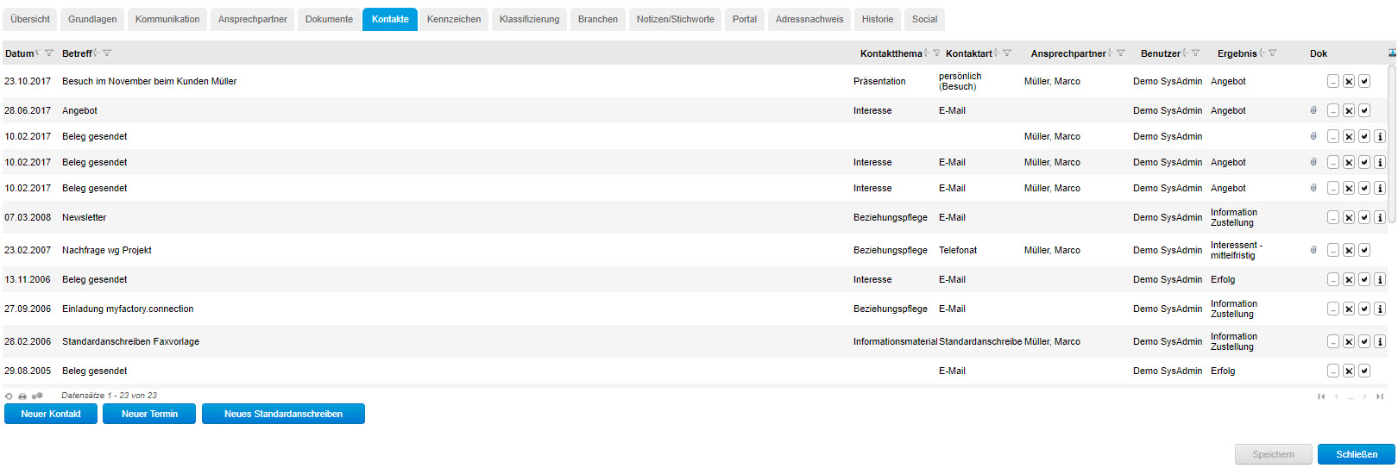1398x468 pixels.
Task: Click ellipsis button for Nachfrage wg Projekt
Action: (x=1333, y=250)
